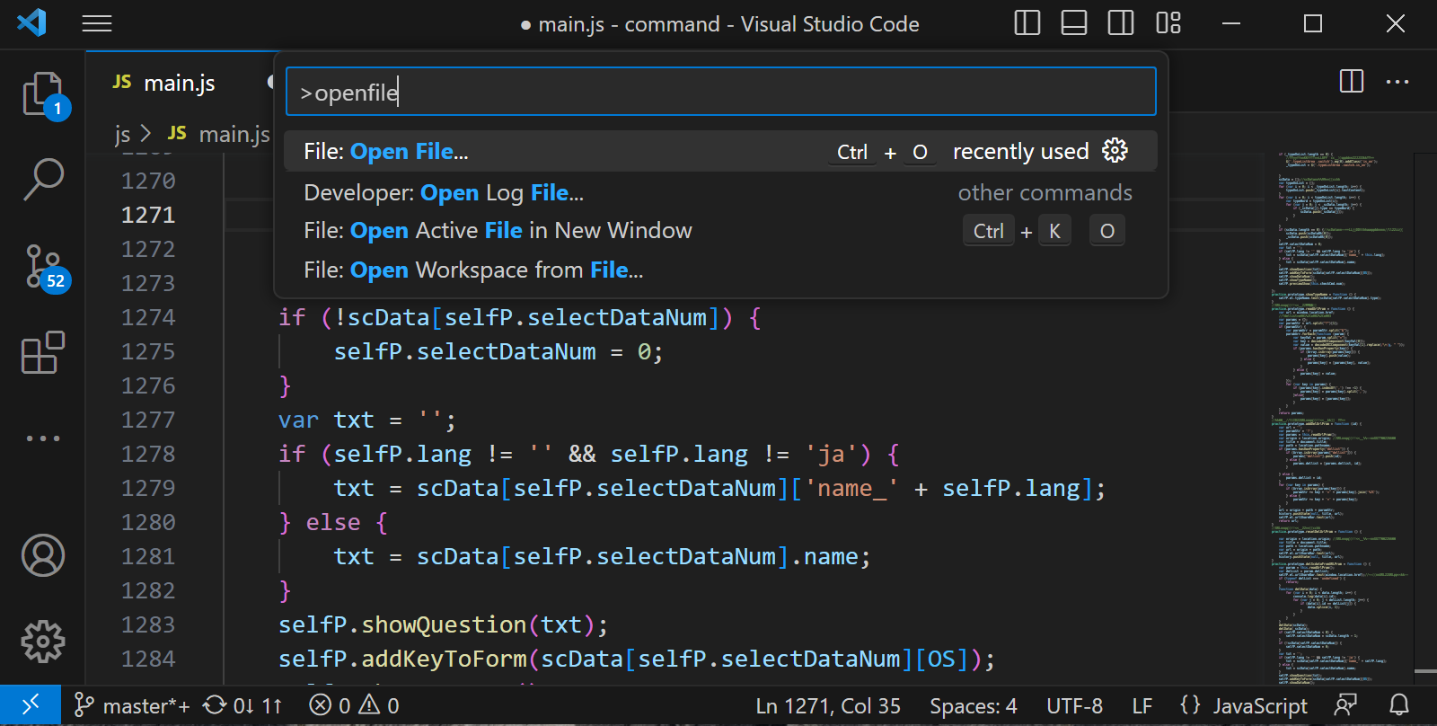Open remote window button in status bar
1437x726 pixels.
click(x=31, y=705)
